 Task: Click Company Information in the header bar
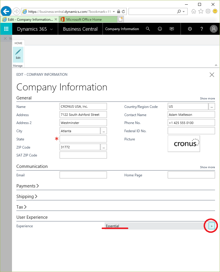point(122,29)
